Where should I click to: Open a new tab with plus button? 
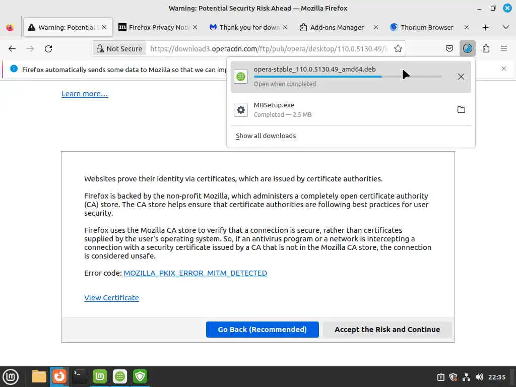485,28
